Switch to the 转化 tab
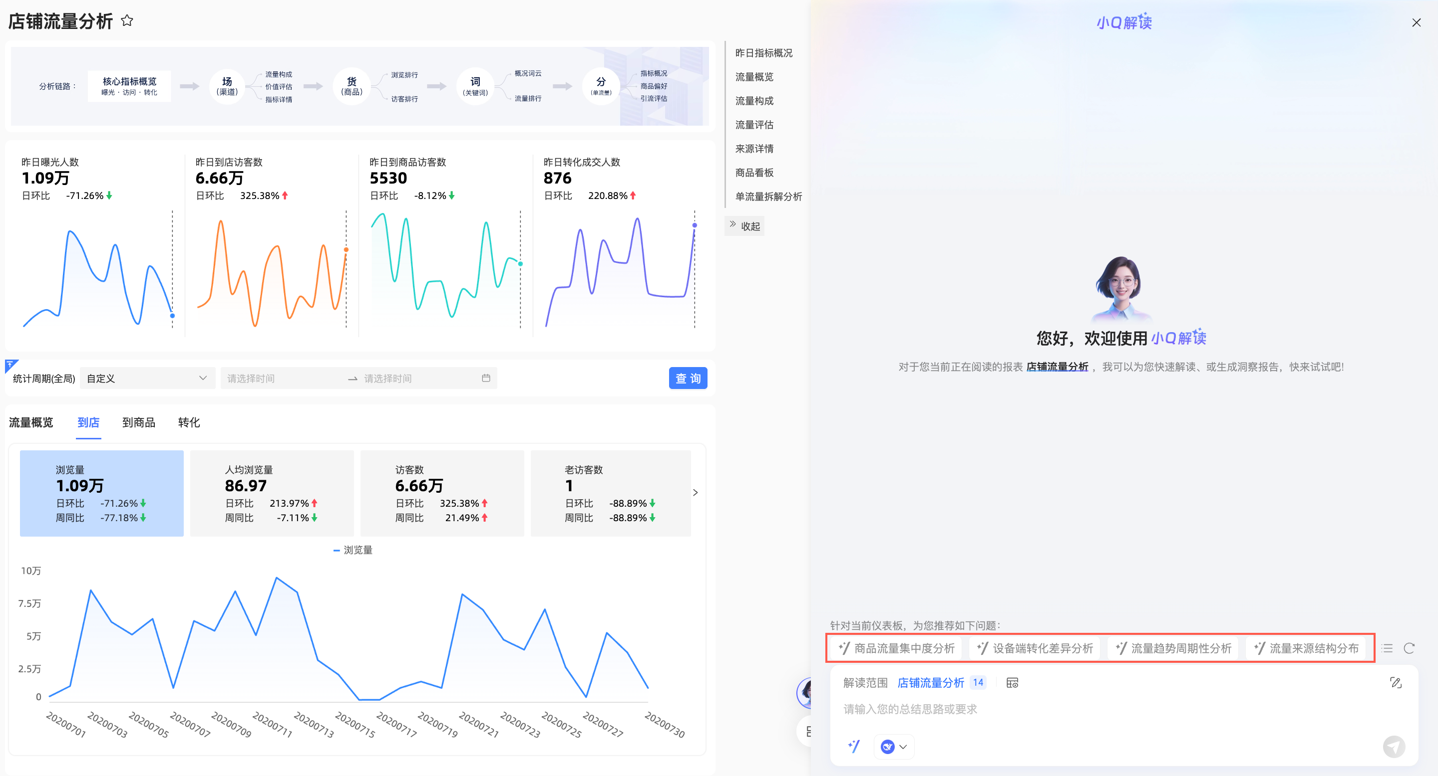Screen dimensions: 1438x776 [189, 422]
